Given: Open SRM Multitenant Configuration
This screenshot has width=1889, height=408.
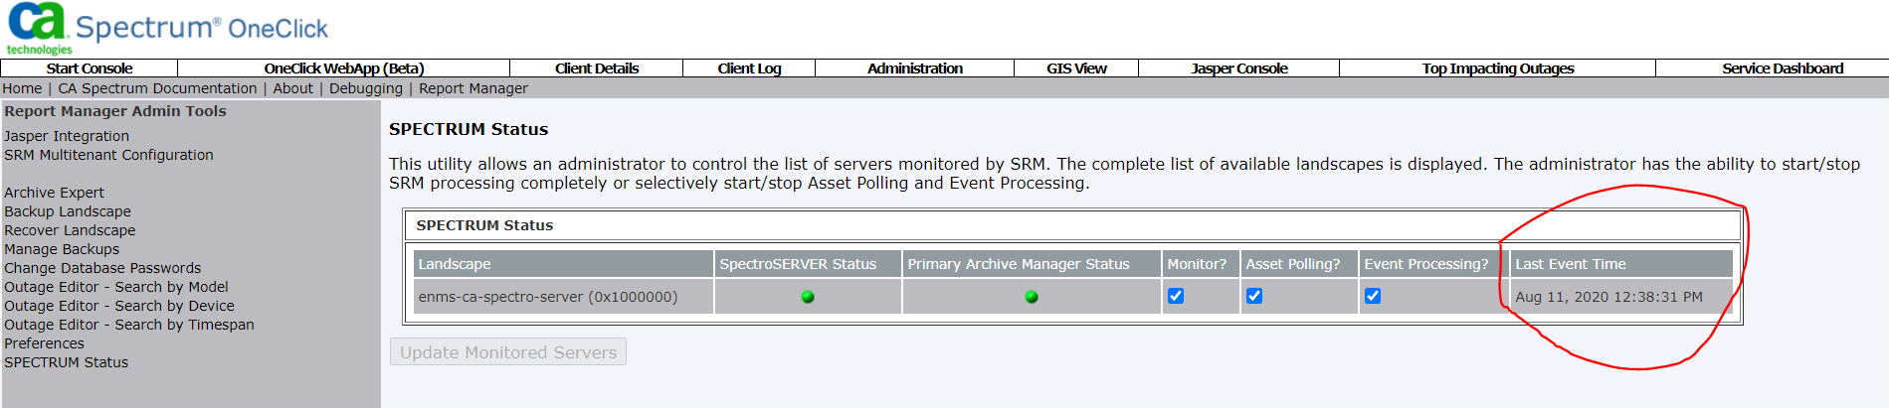Looking at the screenshot, I should (x=108, y=155).
